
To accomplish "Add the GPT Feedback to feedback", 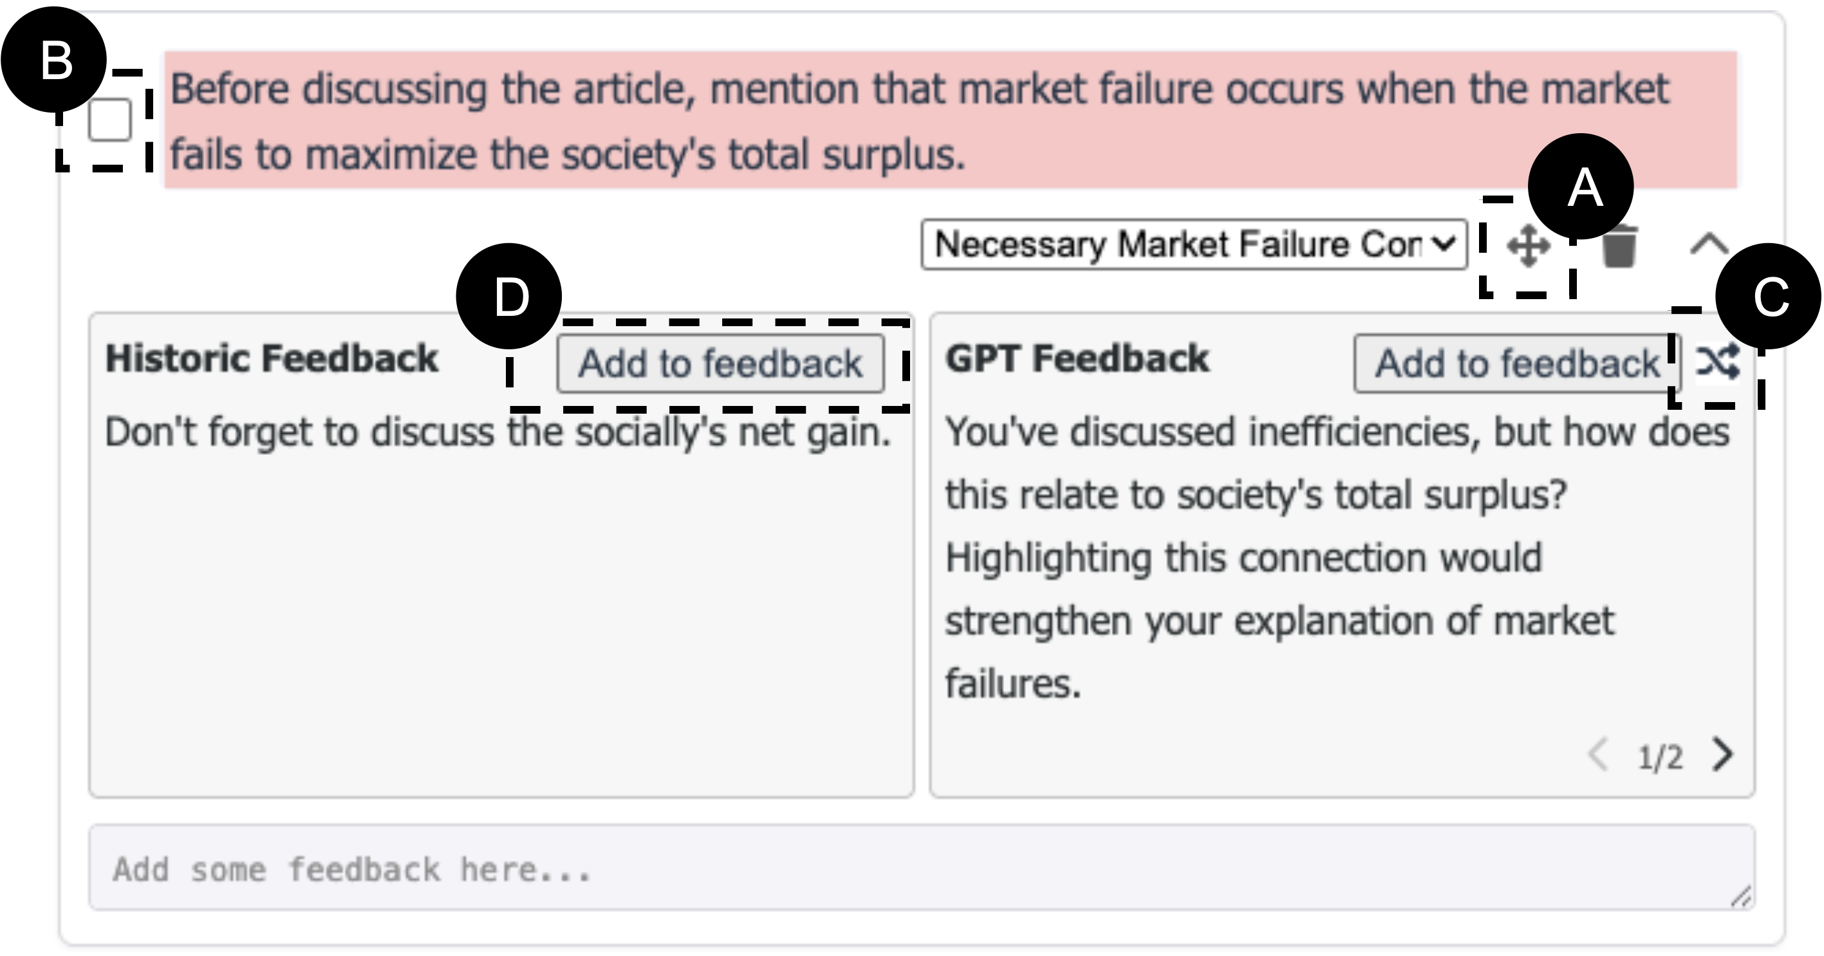I will click(x=1516, y=363).
